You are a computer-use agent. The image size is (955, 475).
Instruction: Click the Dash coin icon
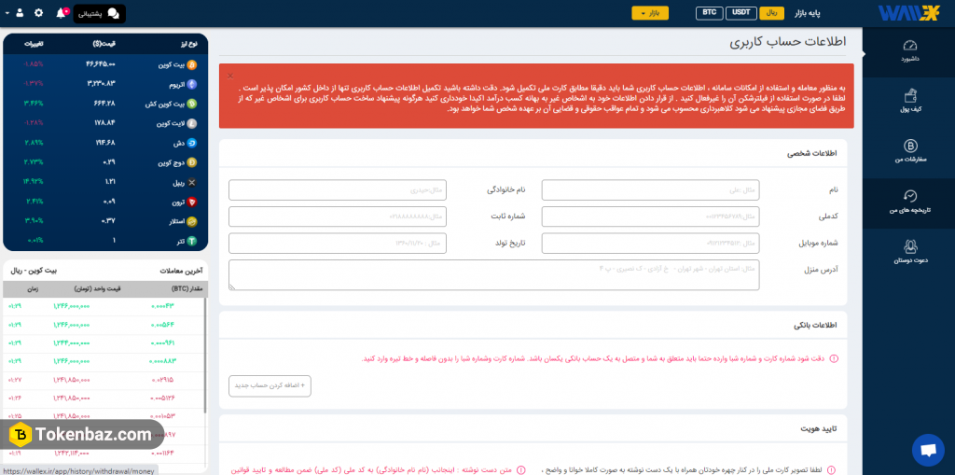(192, 143)
